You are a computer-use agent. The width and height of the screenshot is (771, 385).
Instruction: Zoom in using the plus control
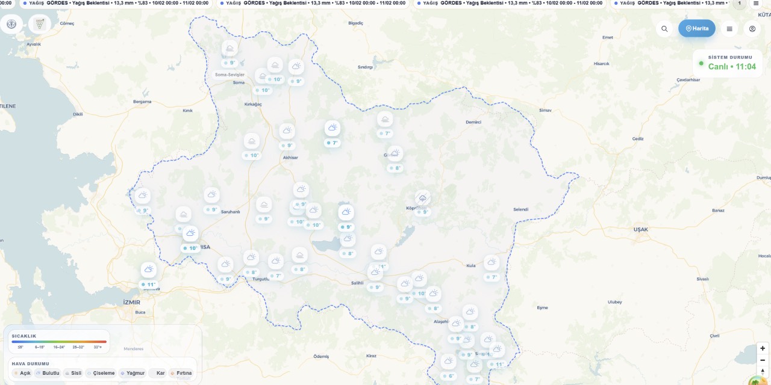(762, 348)
